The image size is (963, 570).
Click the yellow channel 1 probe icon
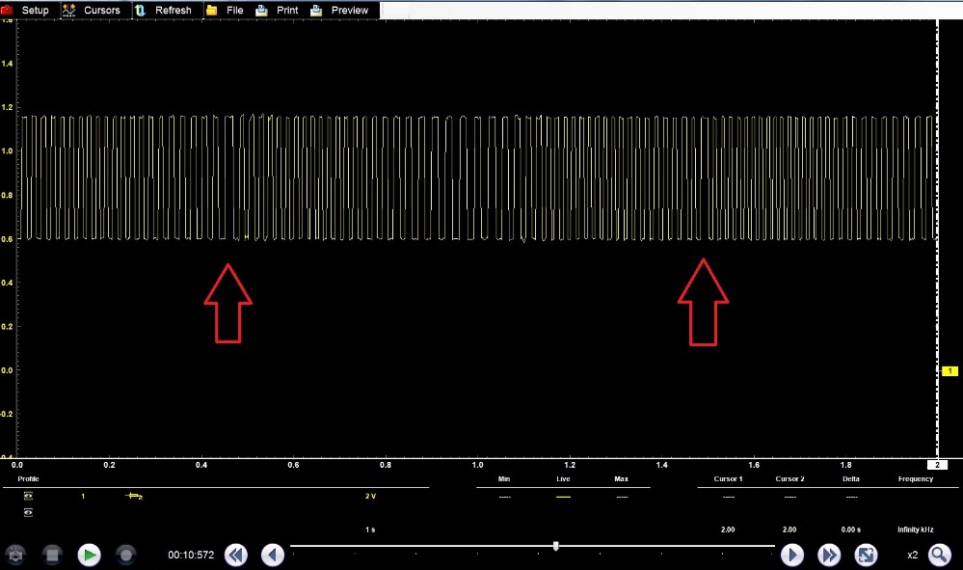[134, 496]
